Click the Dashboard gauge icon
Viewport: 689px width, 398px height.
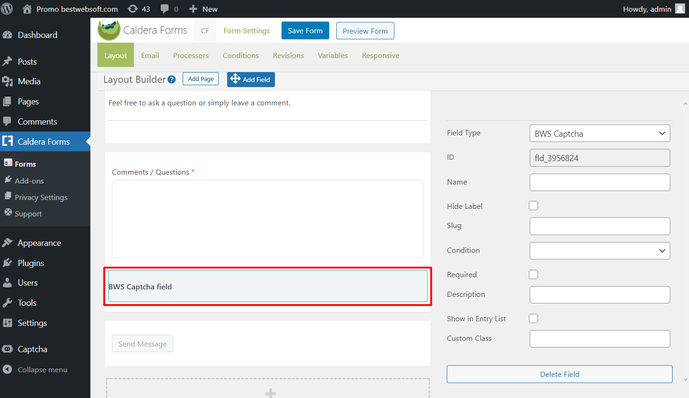tap(7, 35)
